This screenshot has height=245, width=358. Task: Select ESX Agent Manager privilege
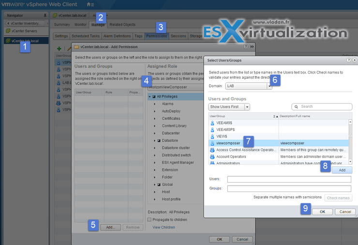click(x=178, y=162)
